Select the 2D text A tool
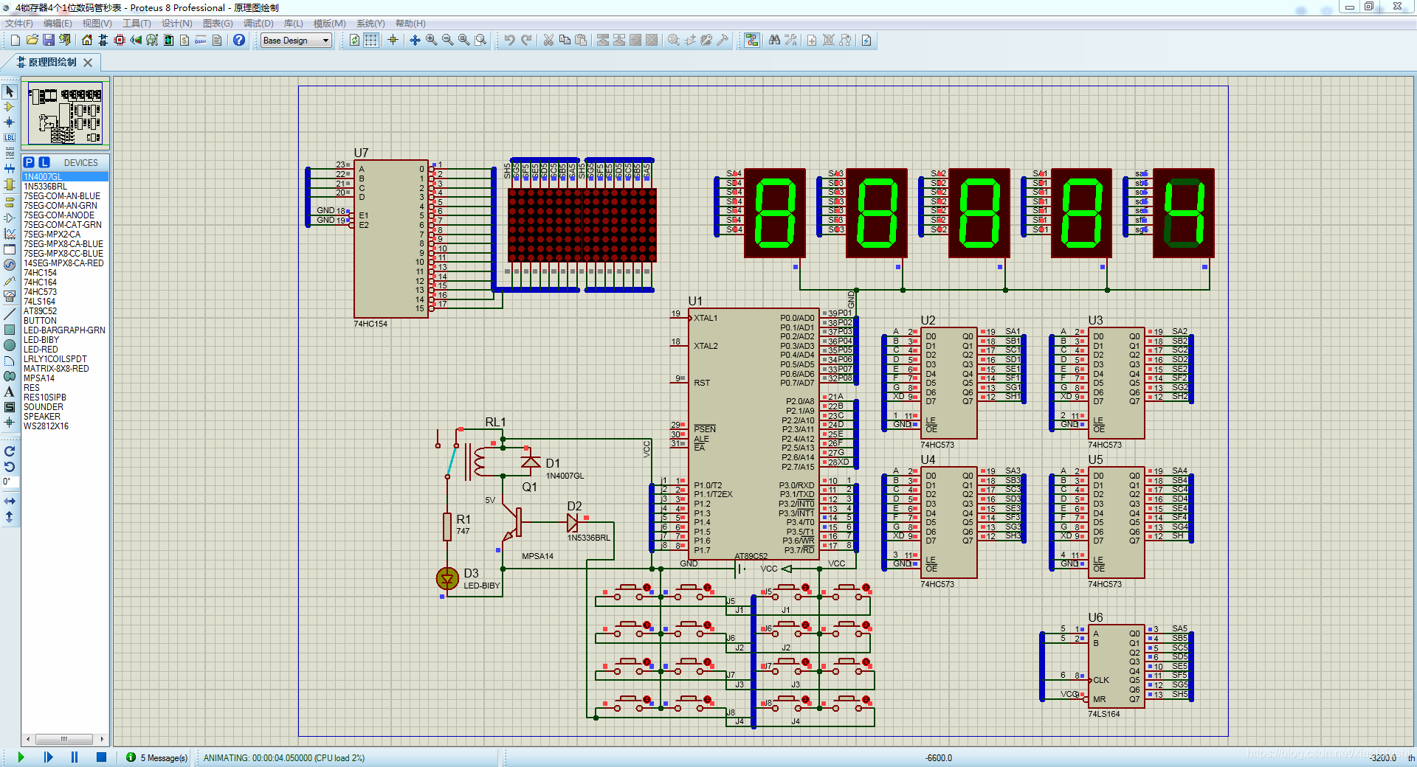This screenshot has height=767, width=1417. (x=10, y=392)
